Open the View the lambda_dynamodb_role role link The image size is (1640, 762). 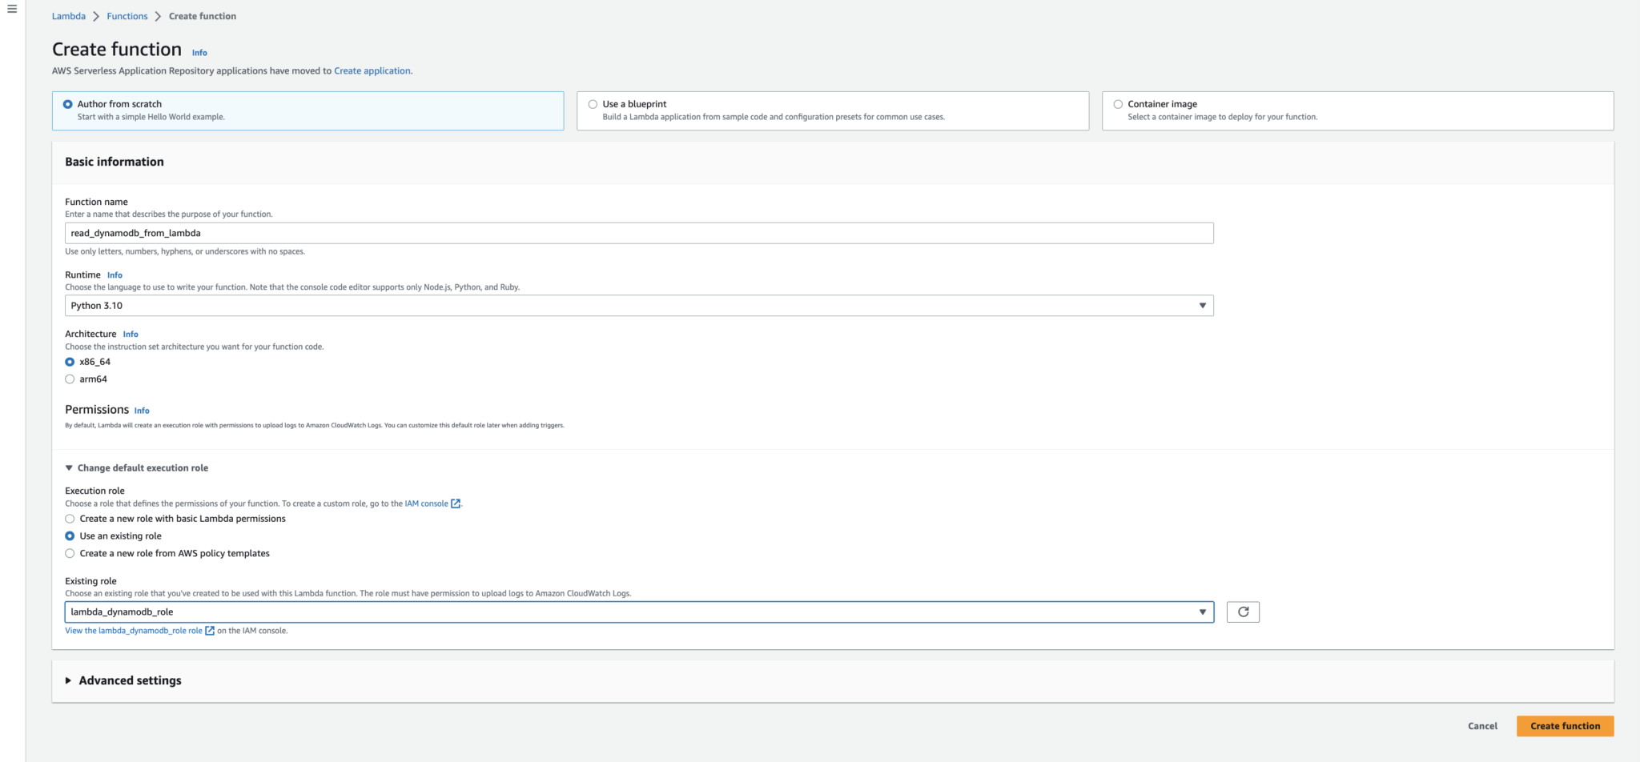click(x=134, y=631)
